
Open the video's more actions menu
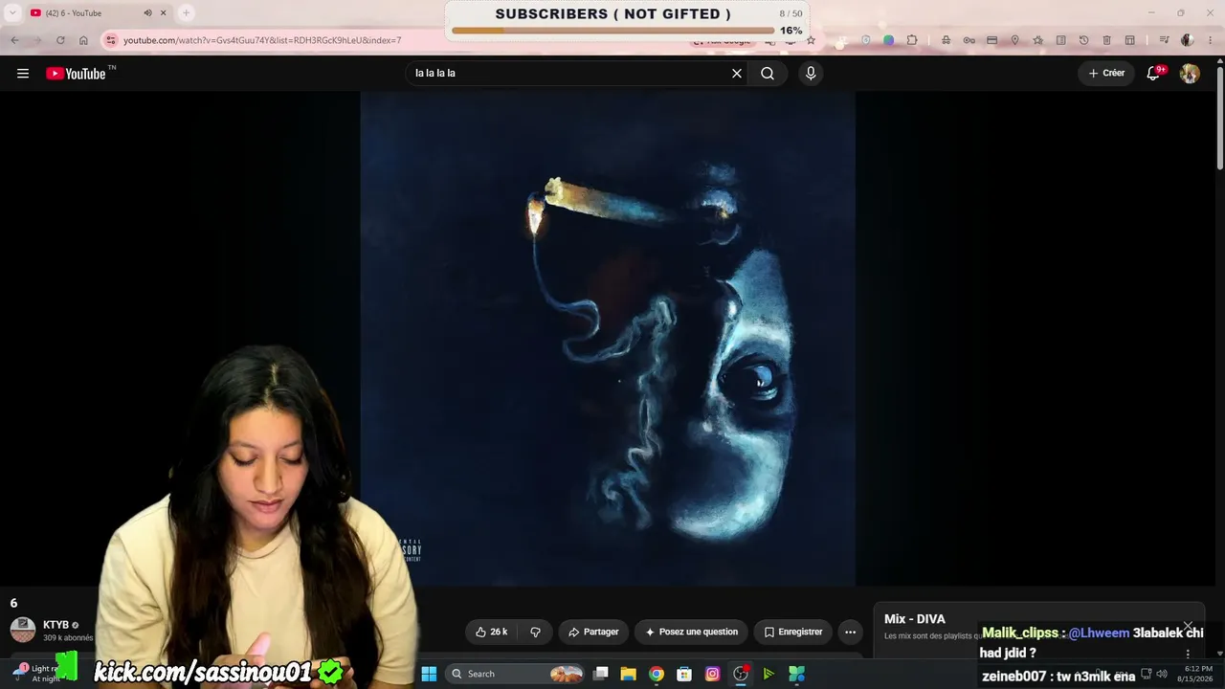pos(850,632)
